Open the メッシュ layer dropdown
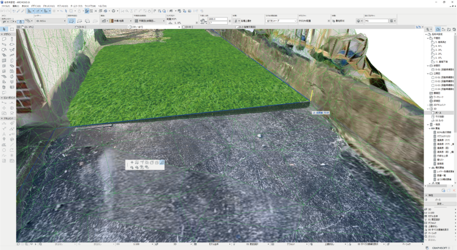Viewport: 457px width, 250px height. click(x=50, y=21)
